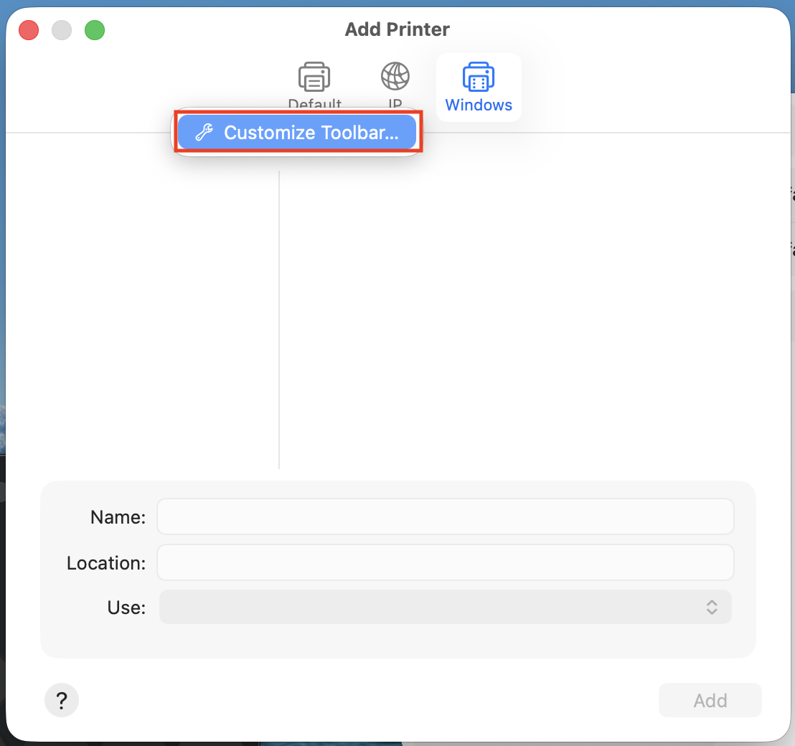Click the red close window button
795x746 pixels.
[29, 30]
